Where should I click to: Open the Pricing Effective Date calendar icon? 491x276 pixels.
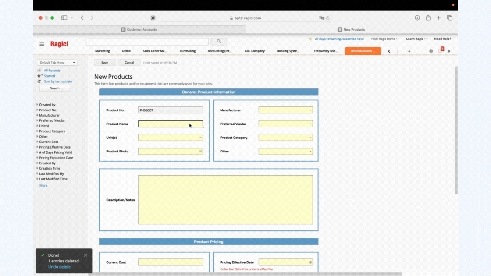(x=310, y=262)
